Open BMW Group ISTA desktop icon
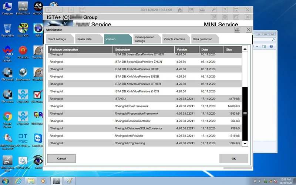Viewport: 296px width, 185px height. [x=7, y=164]
